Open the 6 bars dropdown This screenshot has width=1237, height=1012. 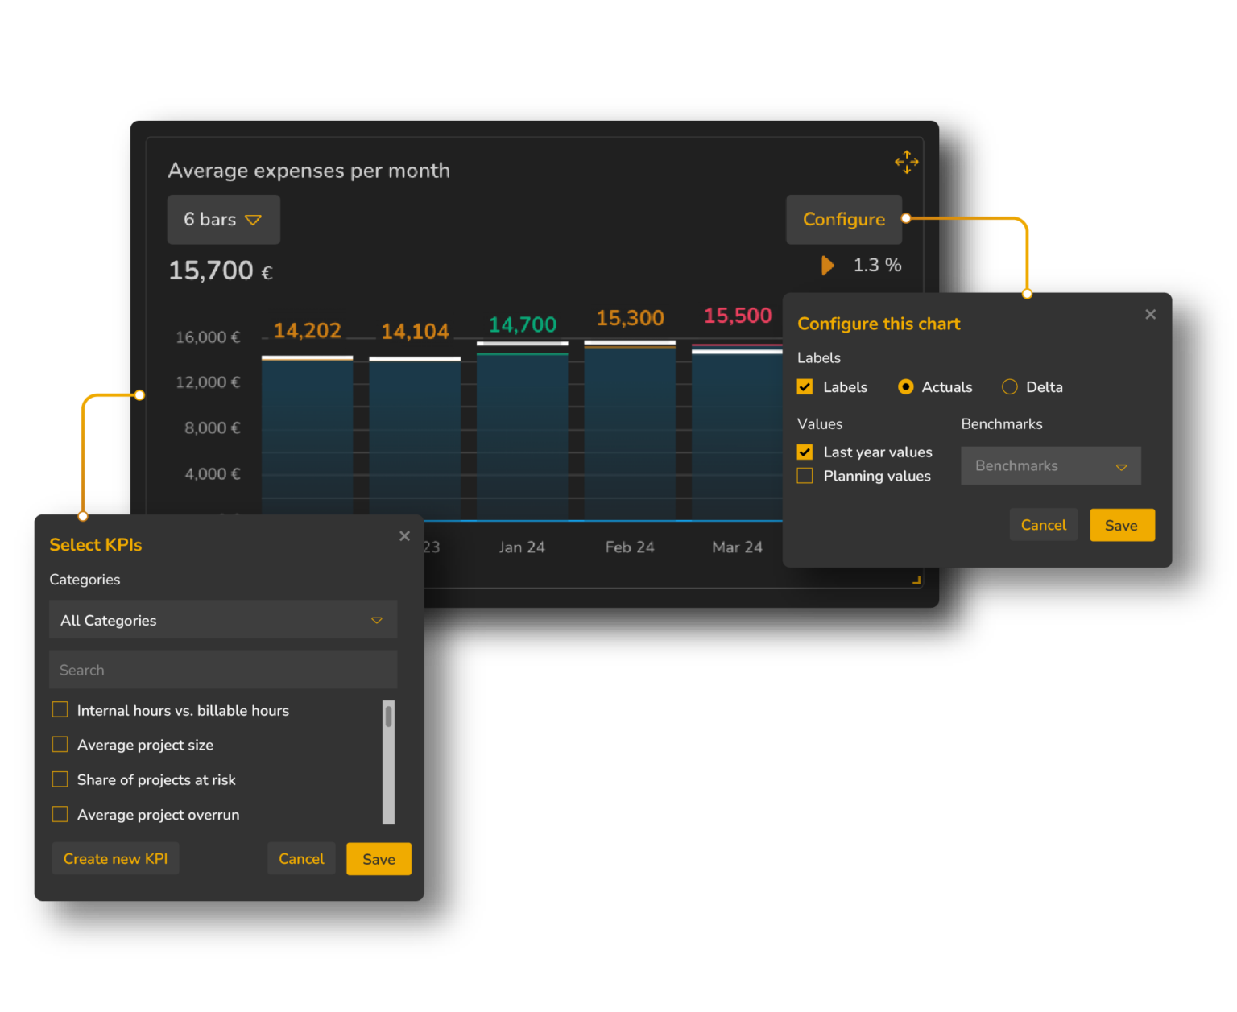[x=223, y=219]
